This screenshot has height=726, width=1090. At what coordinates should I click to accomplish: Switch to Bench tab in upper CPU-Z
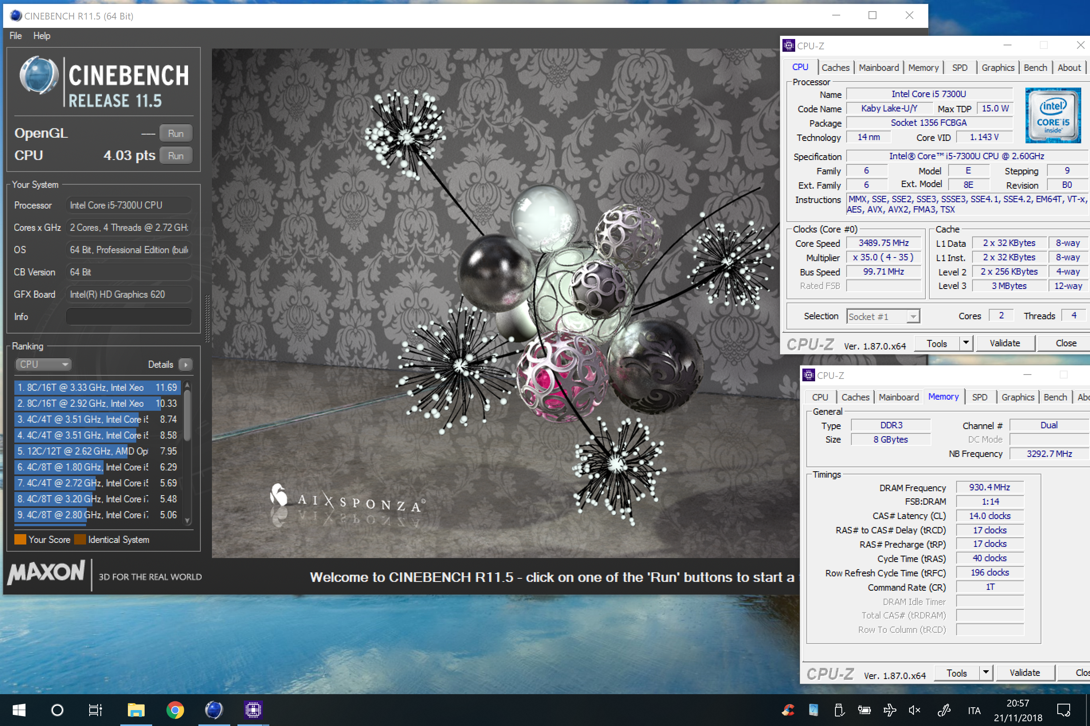1035,68
